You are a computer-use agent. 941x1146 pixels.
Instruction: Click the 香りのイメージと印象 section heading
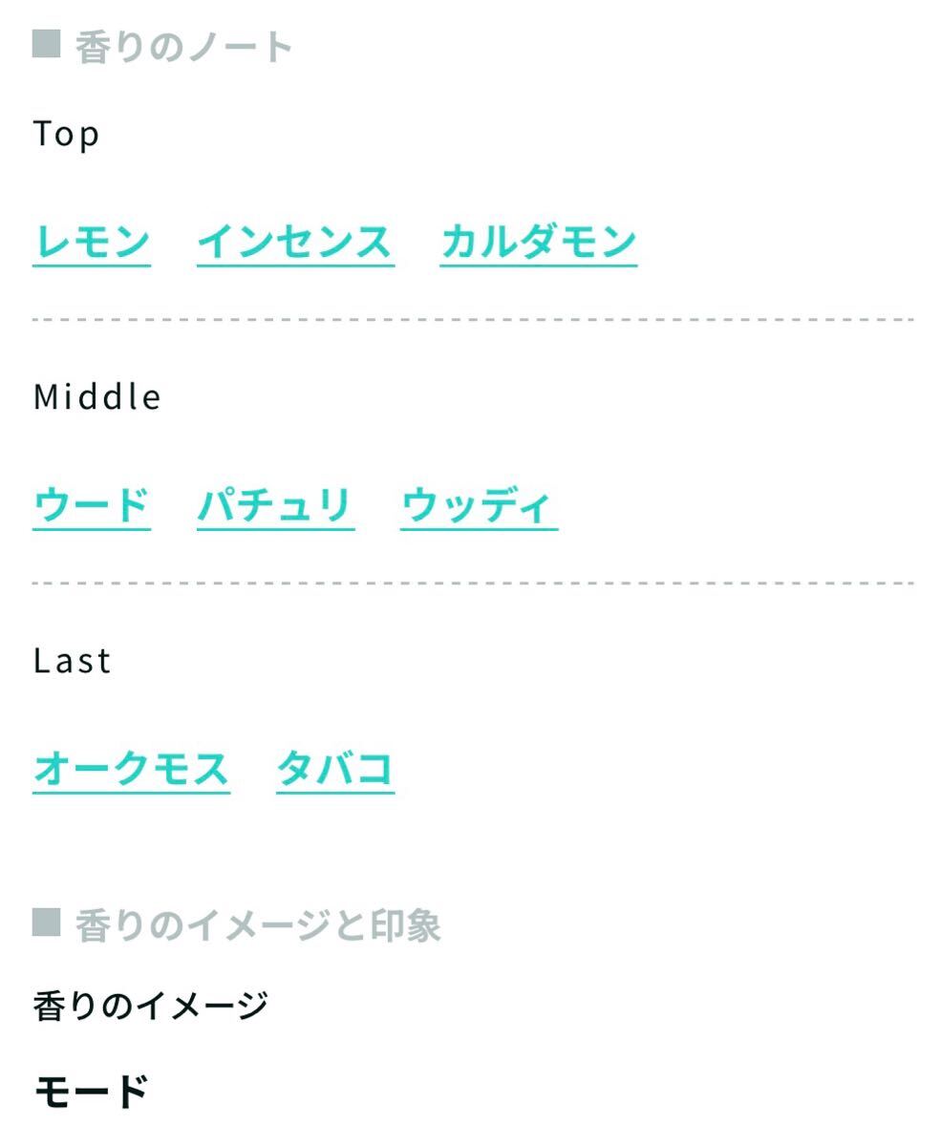(258, 925)
